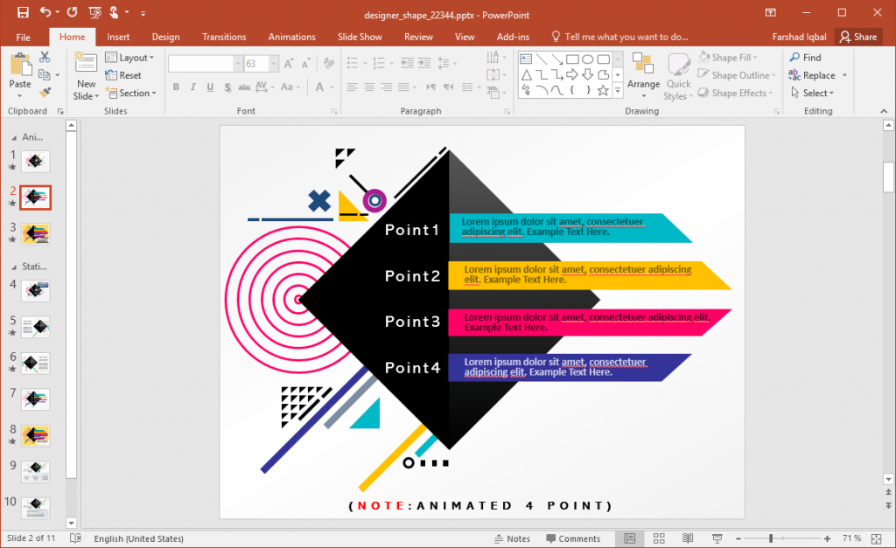Click the Slide Show view icon in status bar
This screenshot has width=896, height=548.
[717, 538]
